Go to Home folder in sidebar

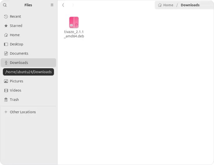[28, 35]
